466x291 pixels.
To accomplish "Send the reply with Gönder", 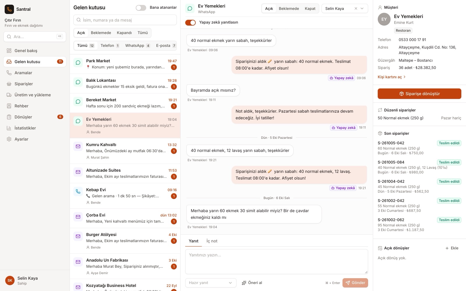I will click(x=355, y=283).
